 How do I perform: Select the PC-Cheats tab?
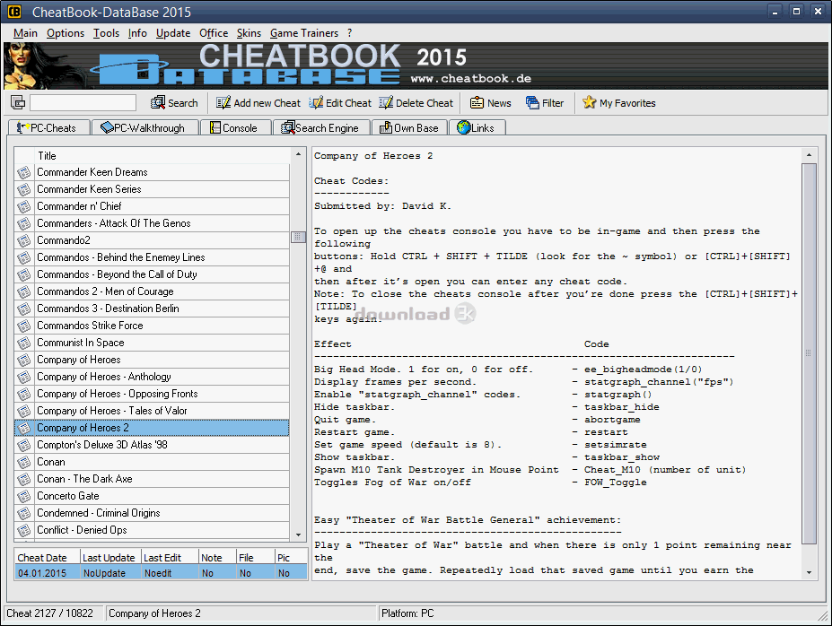point(48,127)
